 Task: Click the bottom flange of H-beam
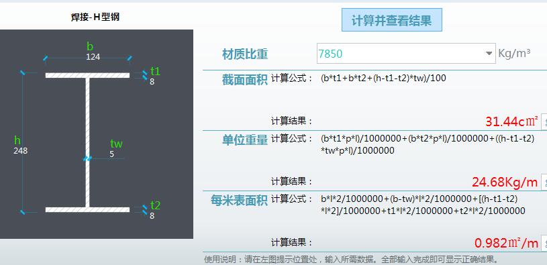[87, 209]
